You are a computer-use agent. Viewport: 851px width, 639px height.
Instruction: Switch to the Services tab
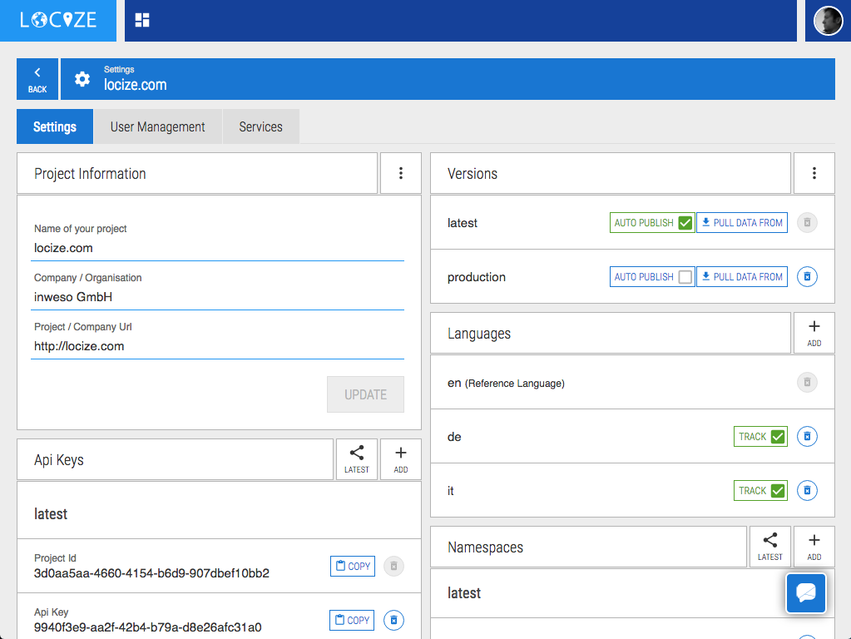(x=260, y=126)
